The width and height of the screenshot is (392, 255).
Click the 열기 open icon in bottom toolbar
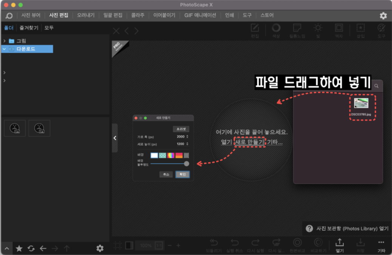pyautogui.click(x=340, y=244)
